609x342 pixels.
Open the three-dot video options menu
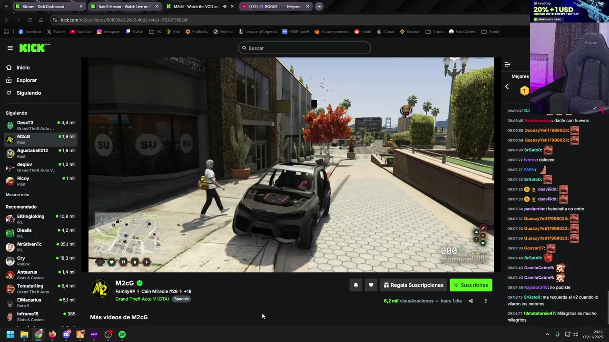[486, 301]
